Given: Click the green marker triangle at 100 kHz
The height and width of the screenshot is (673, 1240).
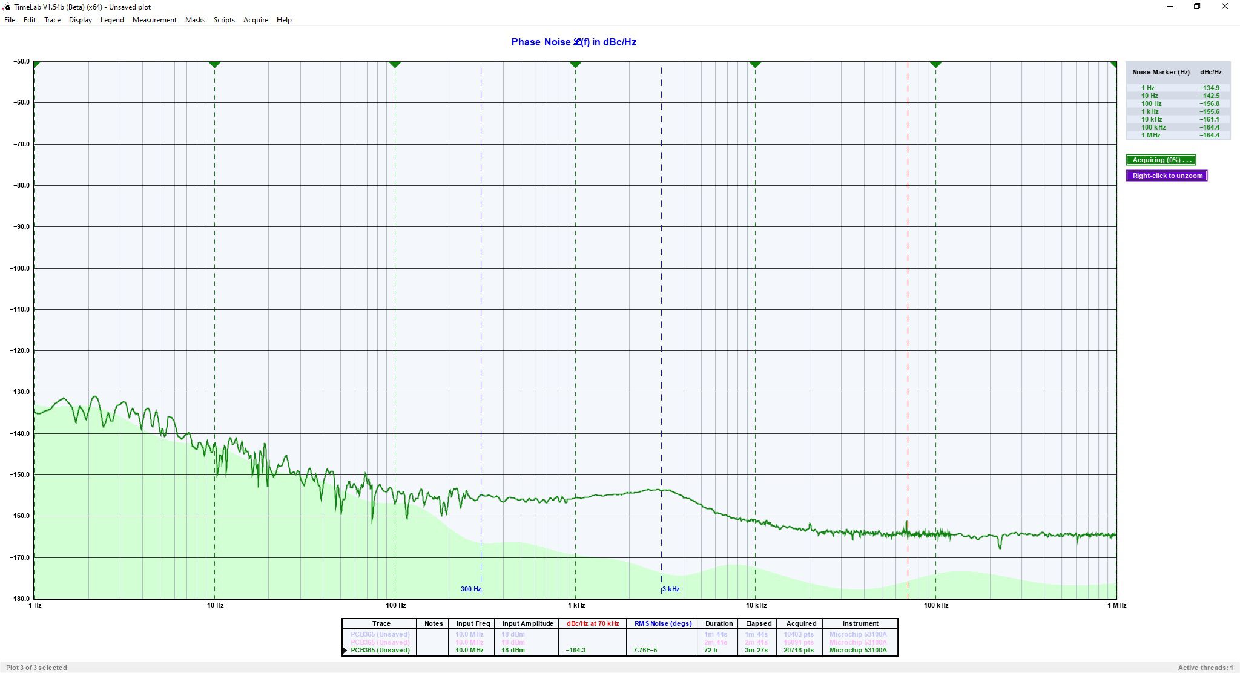Looking at the screenshot, I should coord(935,64).
